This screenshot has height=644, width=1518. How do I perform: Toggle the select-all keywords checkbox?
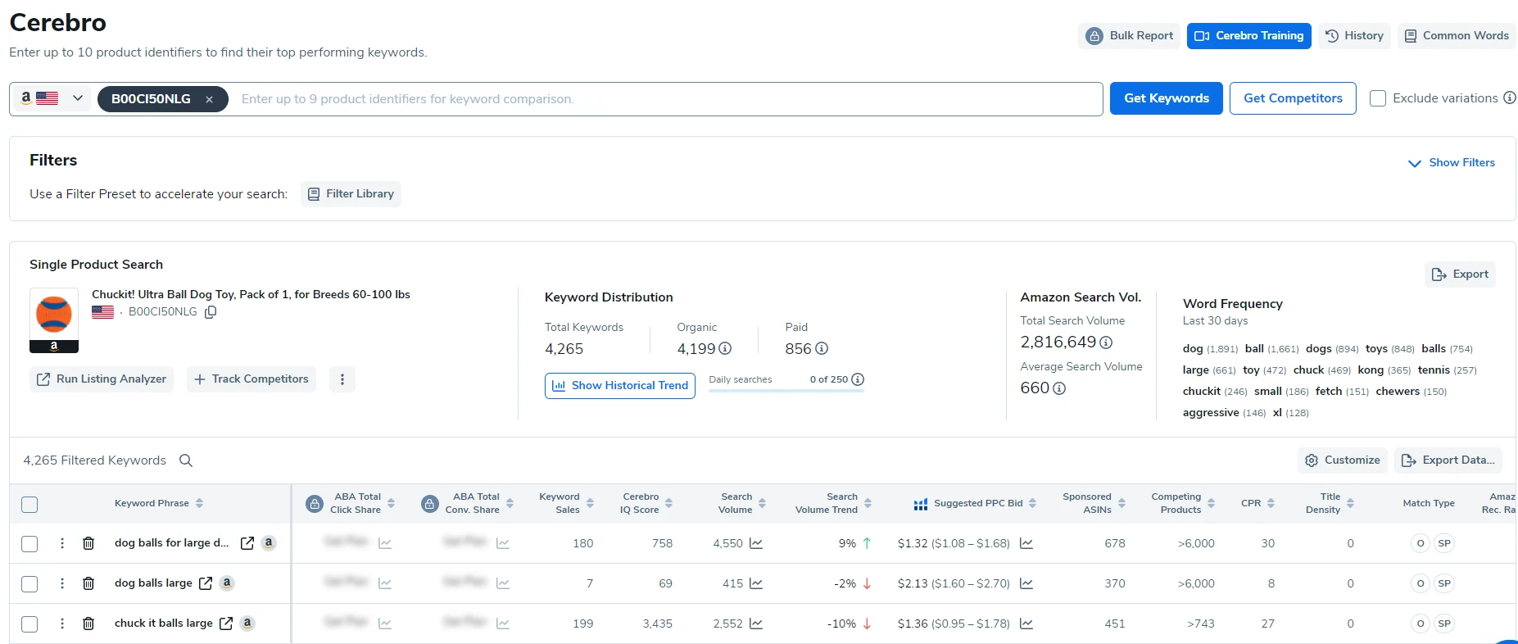click(x=29, y=505)
